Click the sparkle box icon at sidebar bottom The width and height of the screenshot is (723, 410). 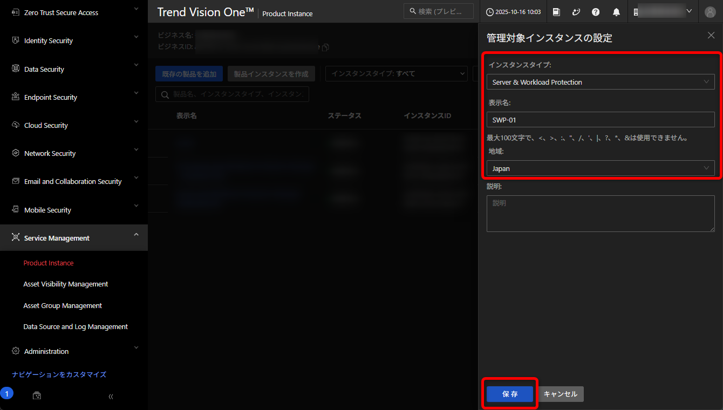point(37,396)
